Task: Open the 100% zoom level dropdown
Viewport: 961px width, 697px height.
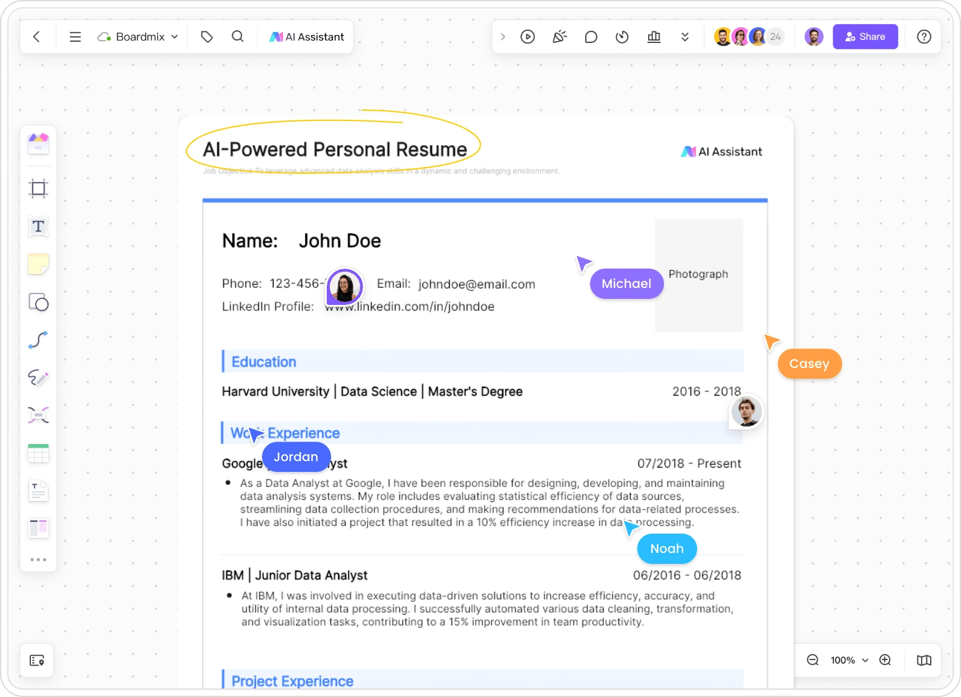Action: click(849, 660)
